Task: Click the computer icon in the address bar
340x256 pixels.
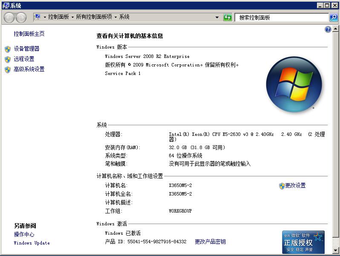Action: pyautogui.click(x=37, y=17)
